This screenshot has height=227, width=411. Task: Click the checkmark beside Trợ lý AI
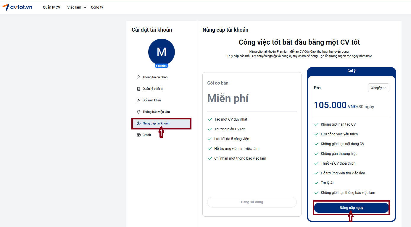316,183
